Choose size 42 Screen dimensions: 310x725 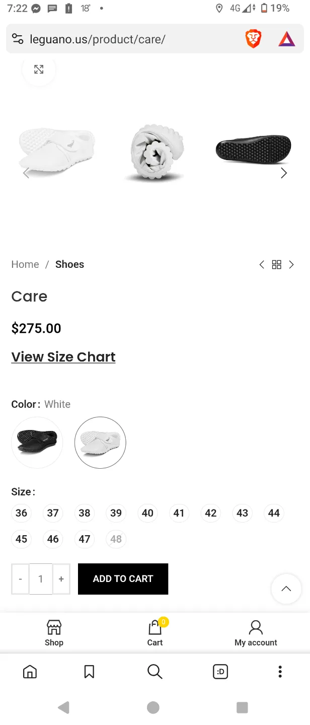(211, 513)
